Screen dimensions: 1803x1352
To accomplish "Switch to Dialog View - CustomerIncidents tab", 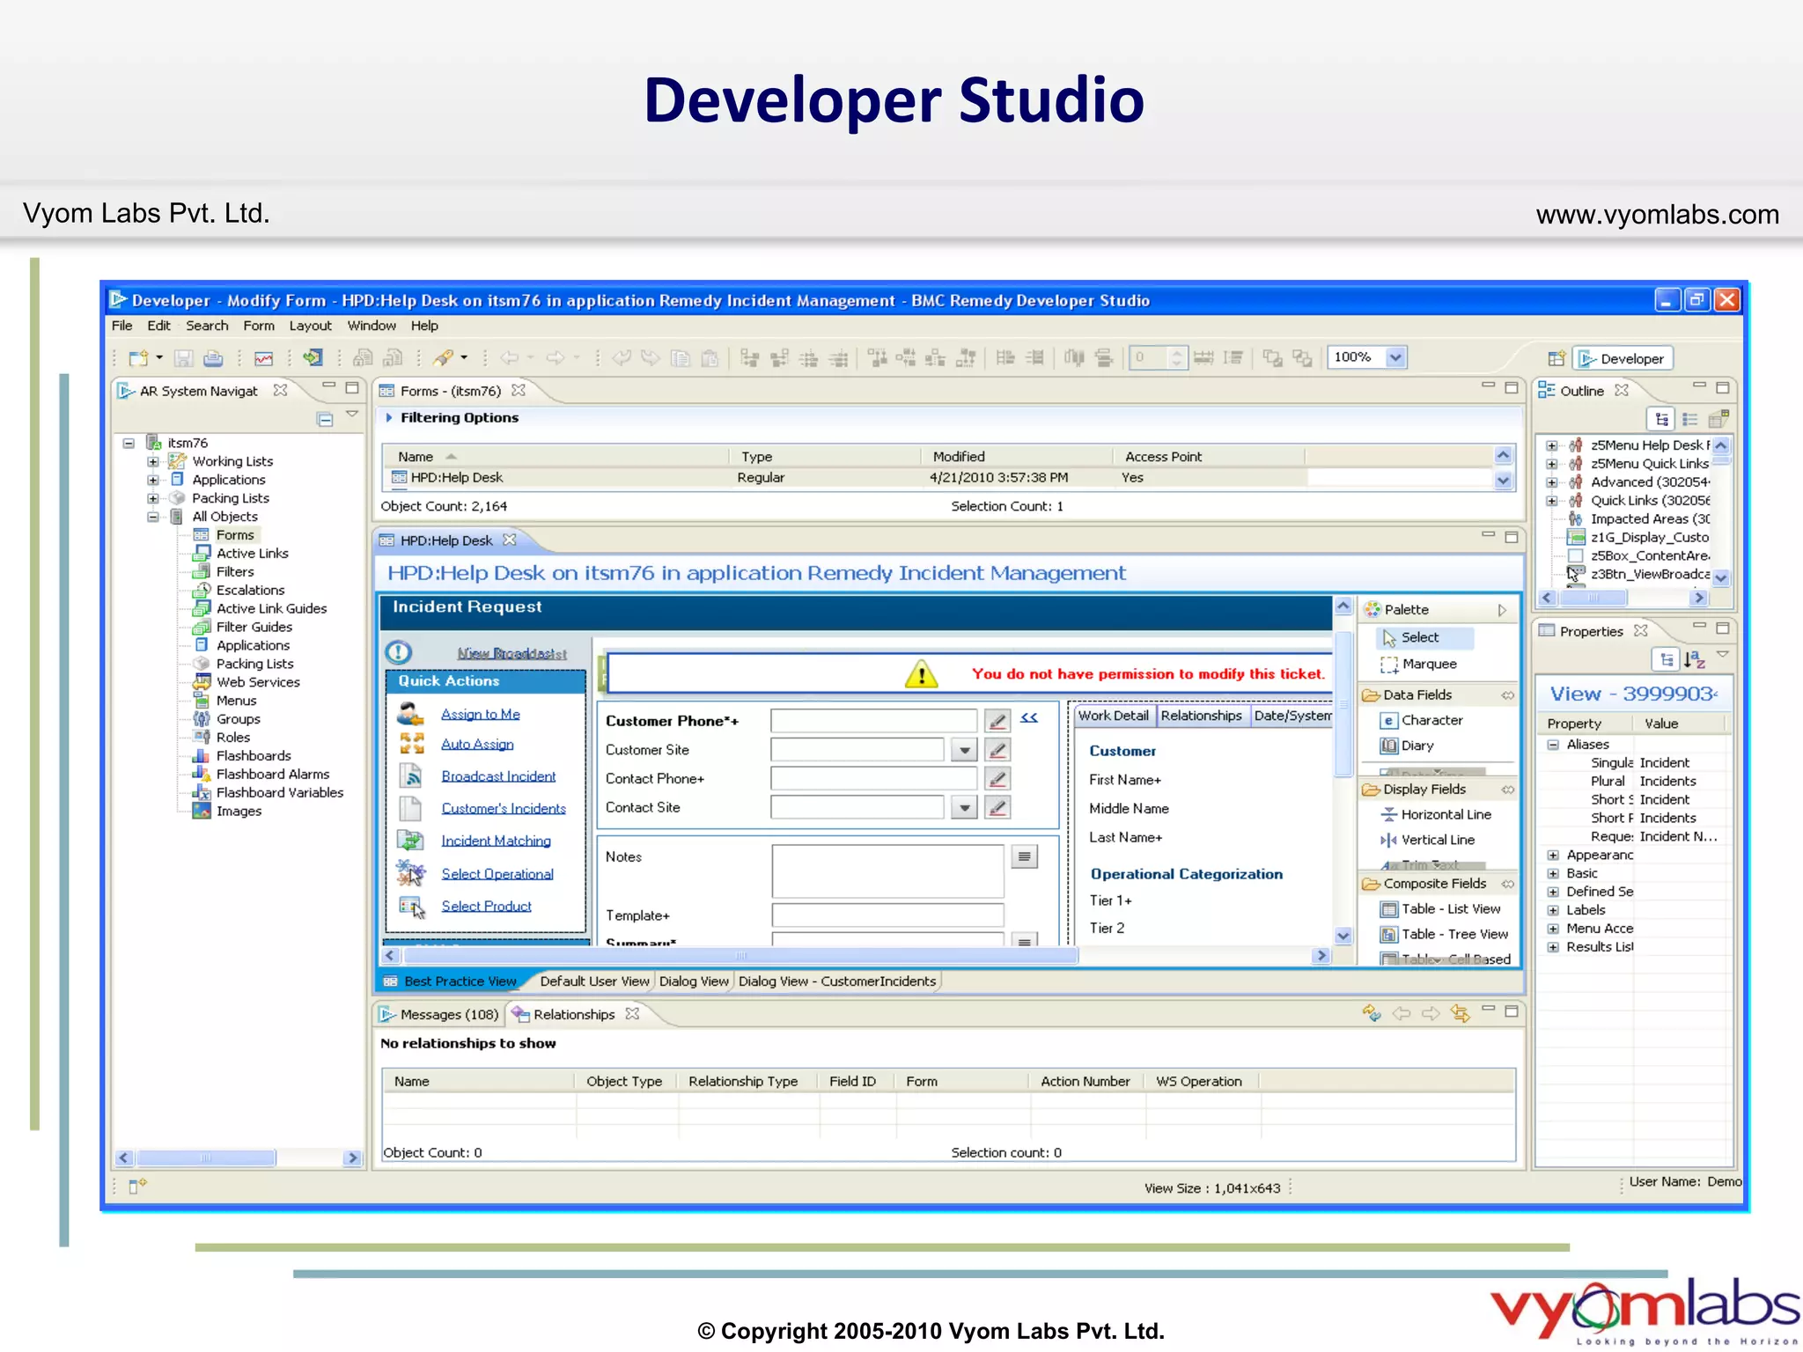I will click(837, 981).
